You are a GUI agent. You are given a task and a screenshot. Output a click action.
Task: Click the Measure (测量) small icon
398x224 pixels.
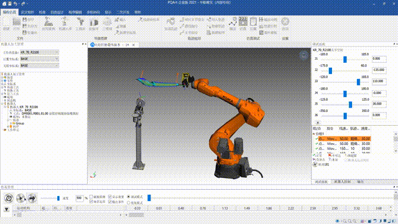tap(117, 26)
